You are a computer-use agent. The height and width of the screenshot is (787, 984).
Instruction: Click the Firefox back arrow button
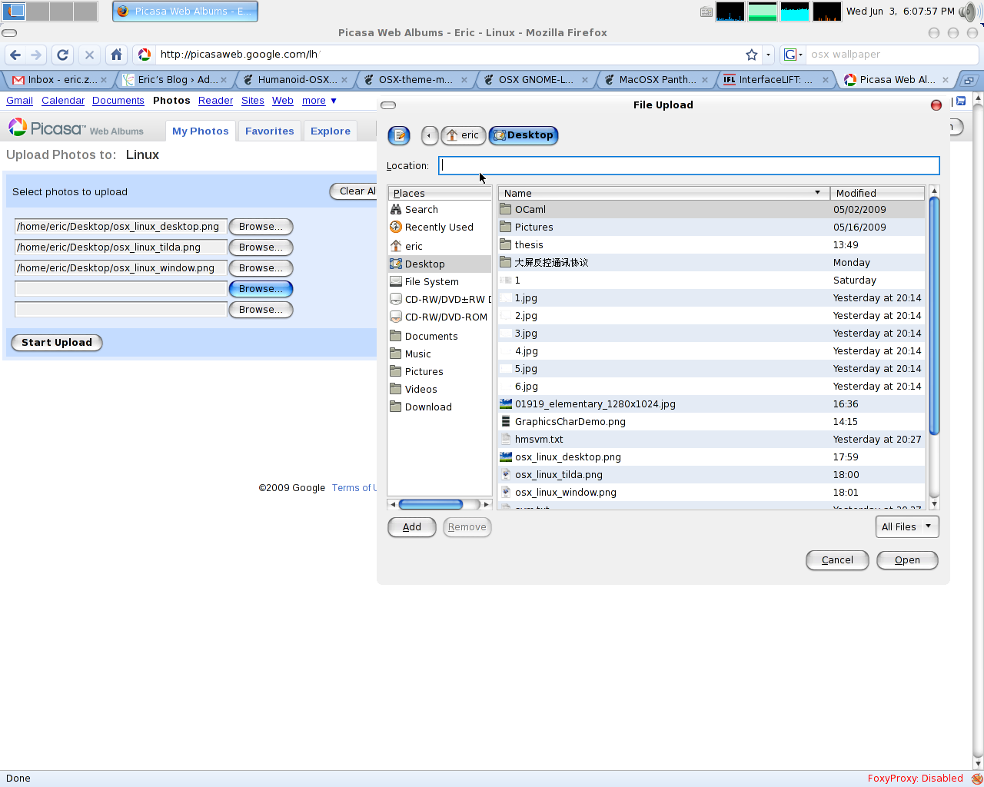pyautogui.click(x=15, y=55)
